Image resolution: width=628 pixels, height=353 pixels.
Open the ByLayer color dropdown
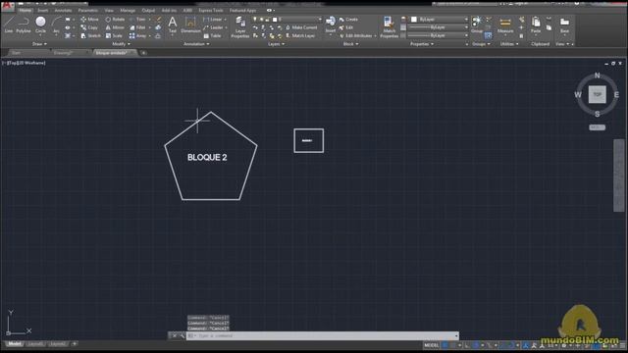[440, 20]
